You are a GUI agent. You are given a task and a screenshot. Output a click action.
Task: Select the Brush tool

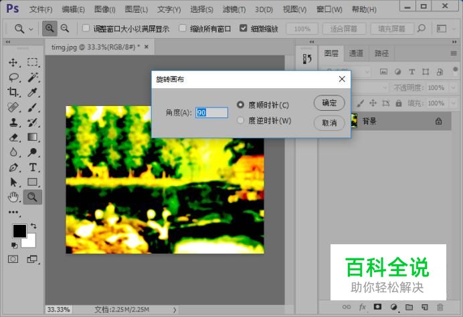[32, 107]
